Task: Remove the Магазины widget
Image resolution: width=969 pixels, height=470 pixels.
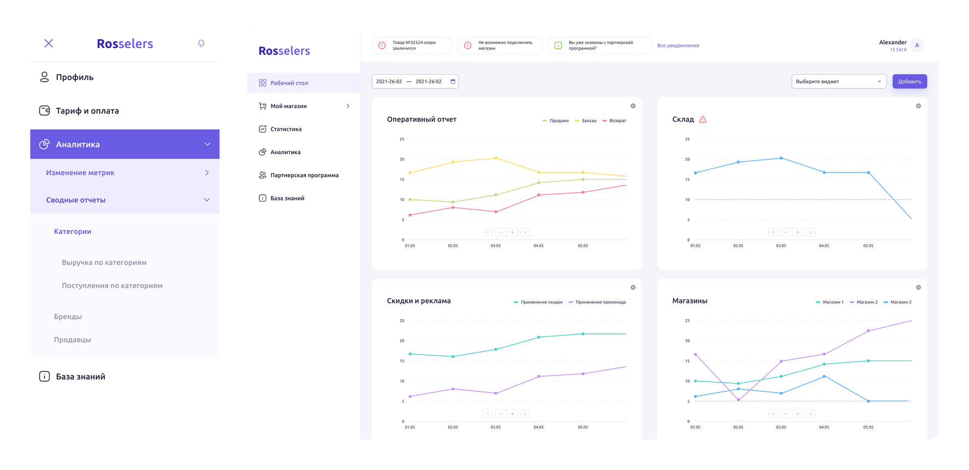Action: pyautogui.click(x=918, y=287)
